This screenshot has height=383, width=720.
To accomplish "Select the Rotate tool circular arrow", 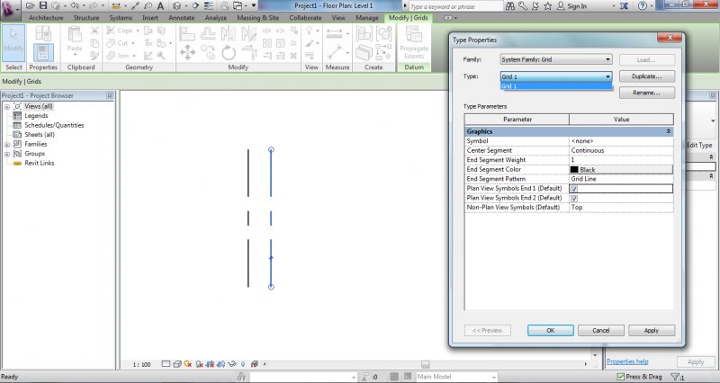I will pyautogui.click(x=229, y=52).
